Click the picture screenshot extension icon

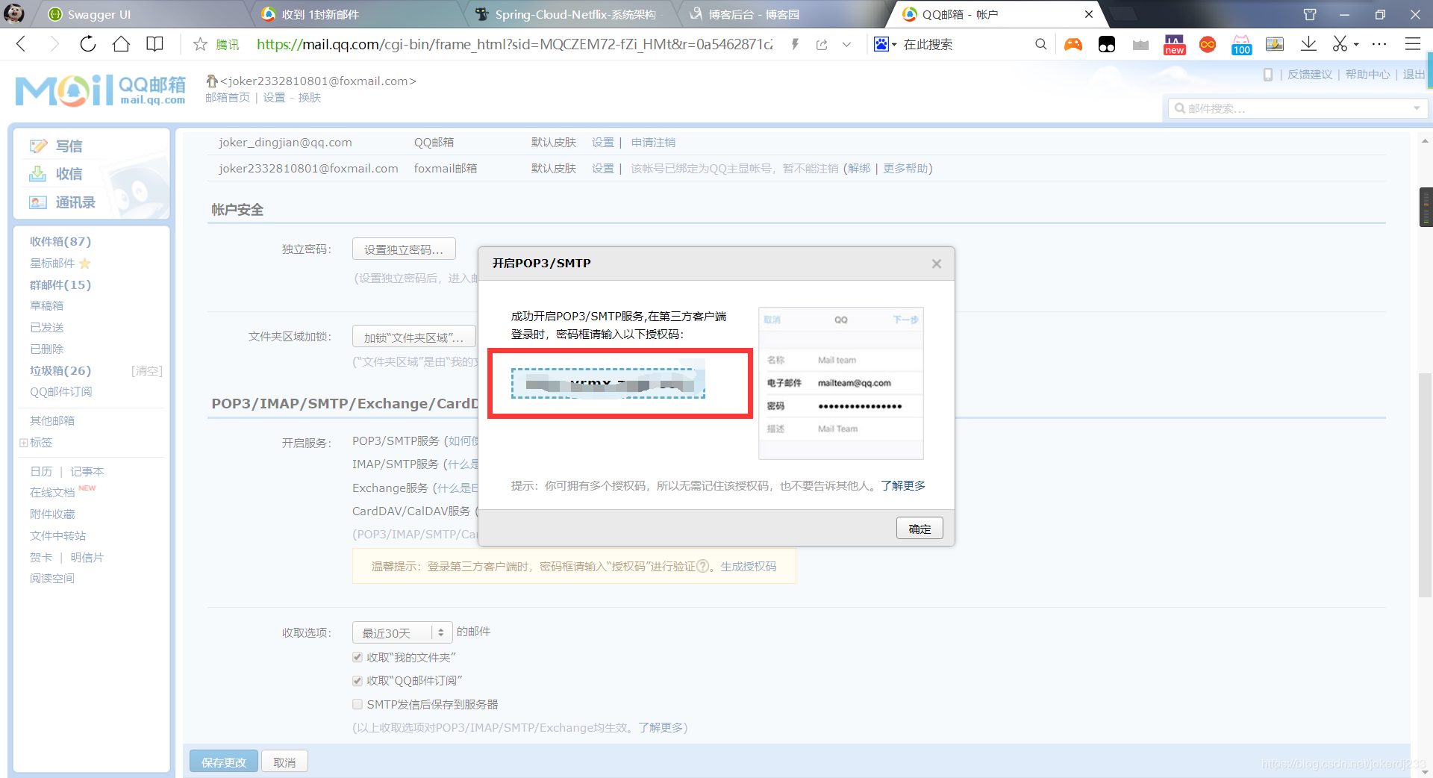click(x=1275, y=45)
